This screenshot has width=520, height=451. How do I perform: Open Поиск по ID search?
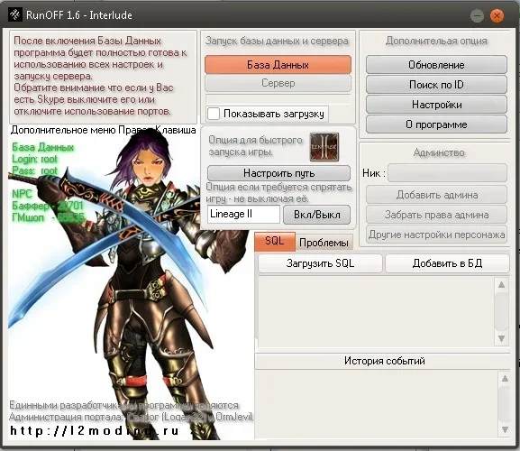pos(436,85)
